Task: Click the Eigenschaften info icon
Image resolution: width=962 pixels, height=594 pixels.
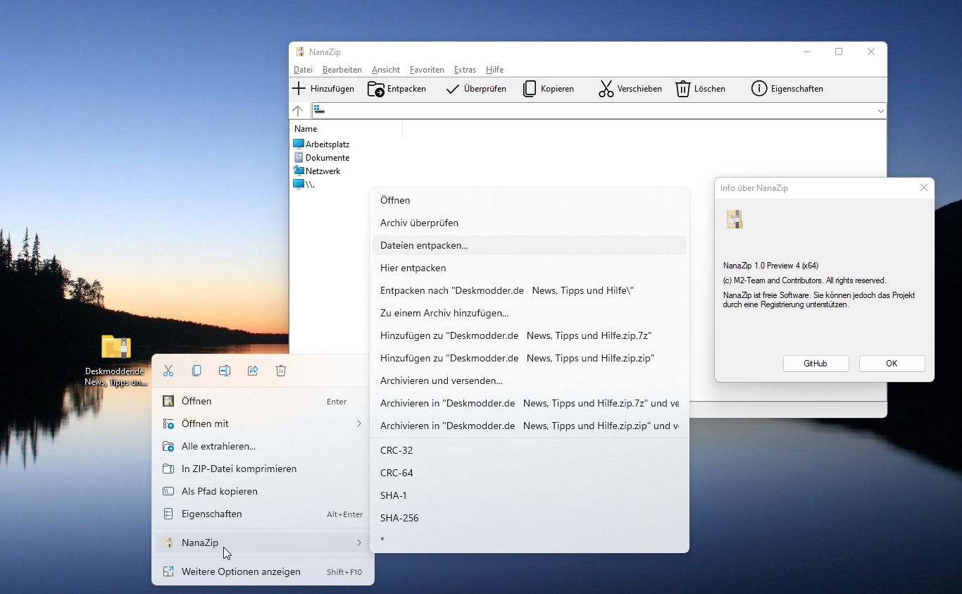Action: (759, 89)
